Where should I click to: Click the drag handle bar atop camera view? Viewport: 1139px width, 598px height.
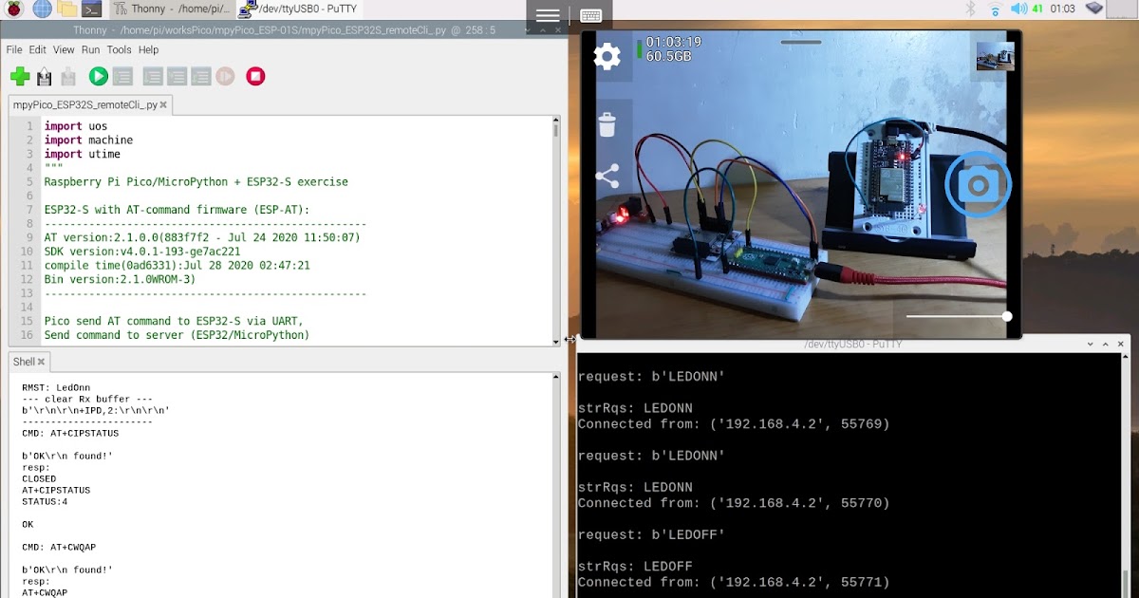(x=801, y=42)
